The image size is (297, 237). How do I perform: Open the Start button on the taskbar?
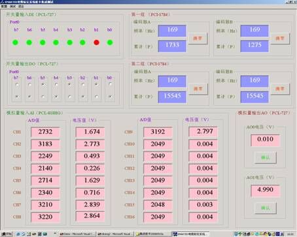click(7, 234)
